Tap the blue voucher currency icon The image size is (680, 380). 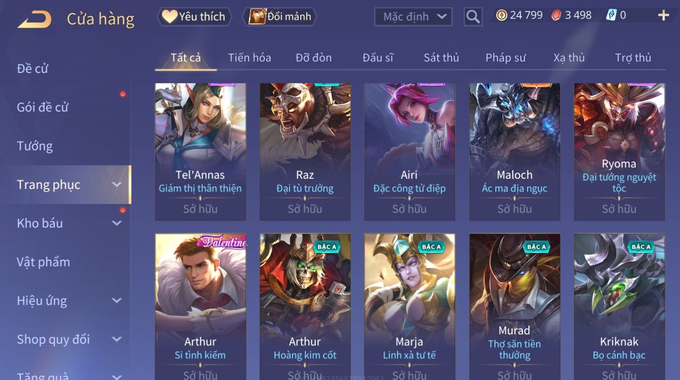click(612, 15)
